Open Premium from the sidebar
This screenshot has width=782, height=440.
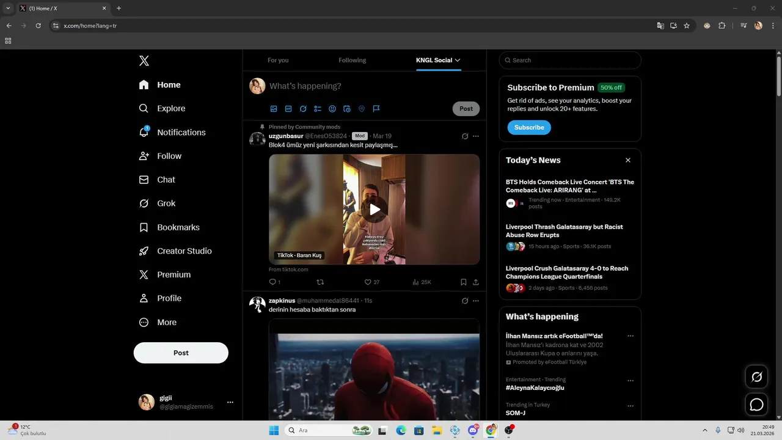pos(165,275)
